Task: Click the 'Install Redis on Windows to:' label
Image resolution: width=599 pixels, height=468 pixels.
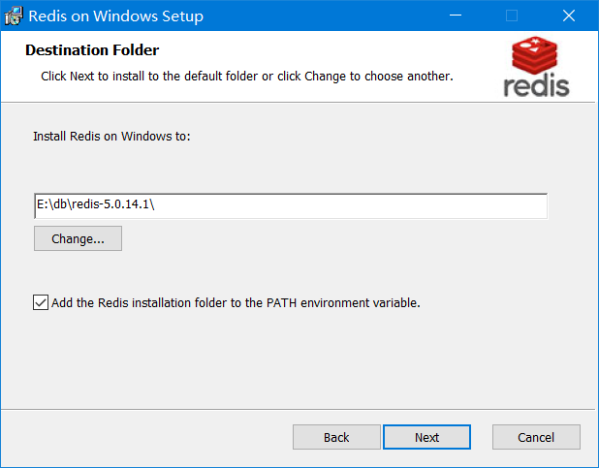Action: click(112, 137)
